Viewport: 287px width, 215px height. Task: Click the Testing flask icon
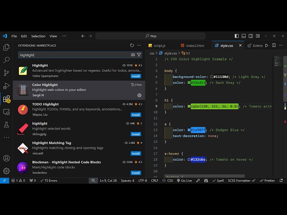coord(6,124)
